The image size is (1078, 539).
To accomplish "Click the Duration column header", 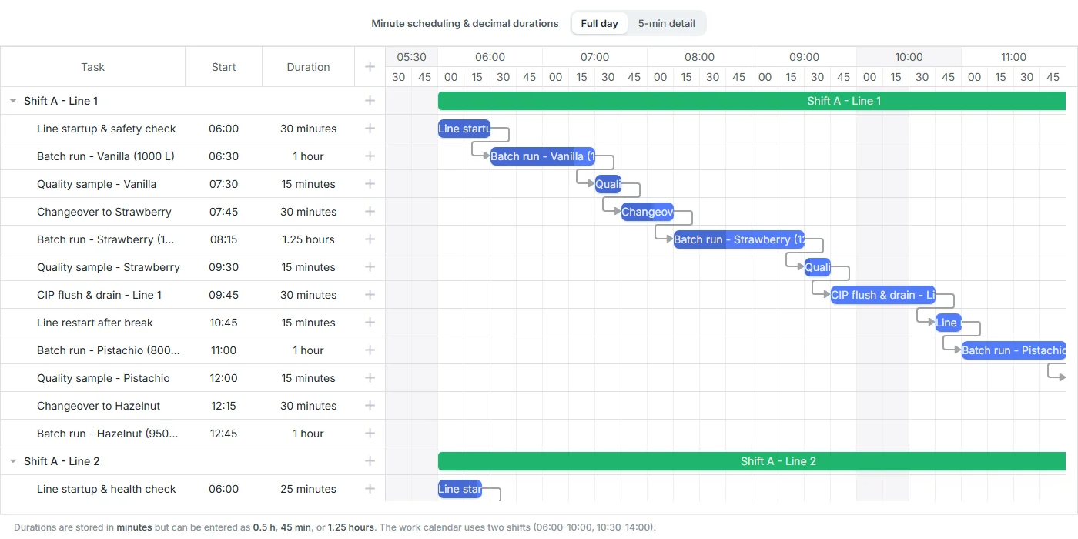I will [x=309, y=67].
